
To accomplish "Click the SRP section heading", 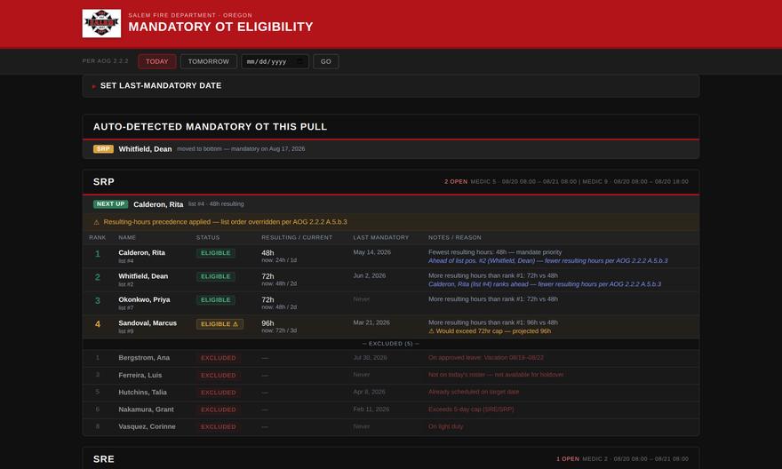I will (104, 182).
